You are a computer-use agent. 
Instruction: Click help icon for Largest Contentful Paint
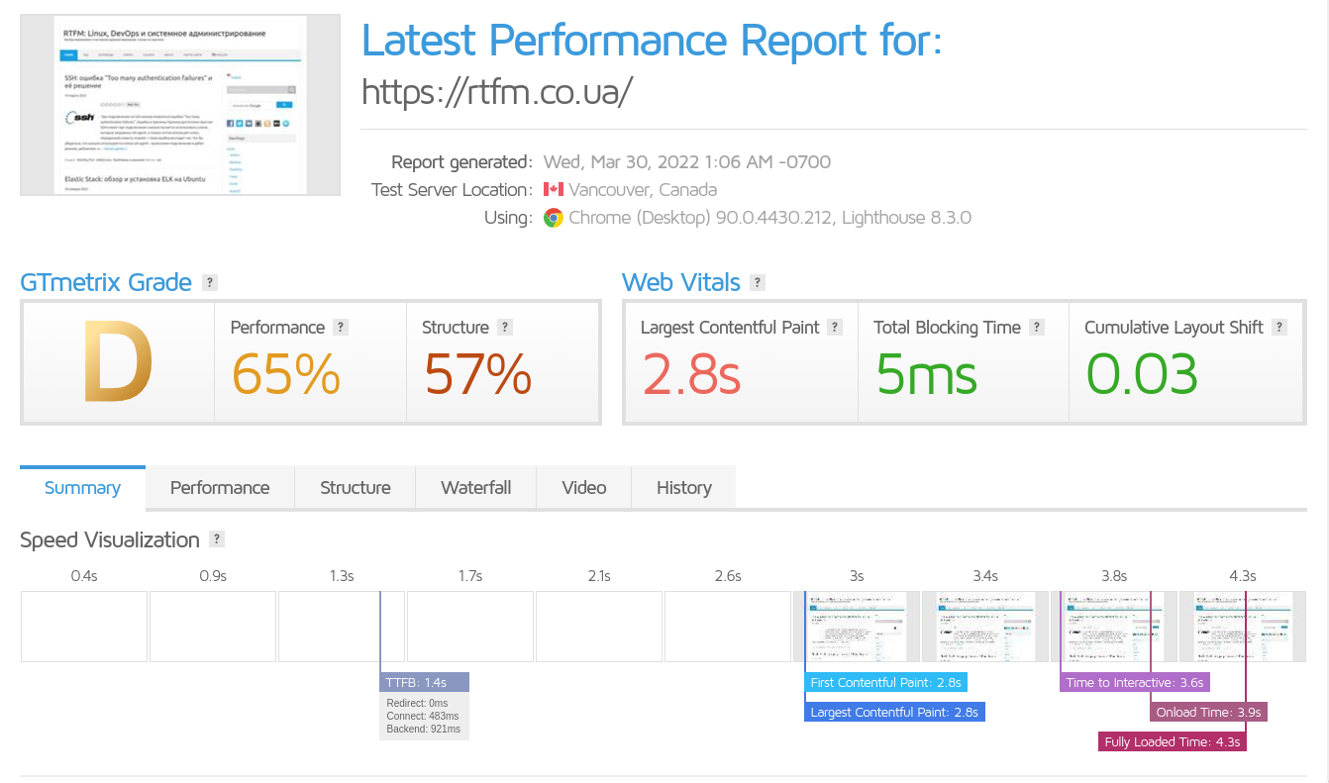coord(835,328)
